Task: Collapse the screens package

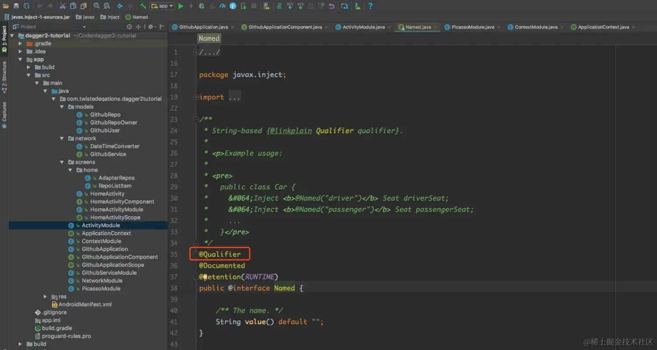Action: [62, 162]
